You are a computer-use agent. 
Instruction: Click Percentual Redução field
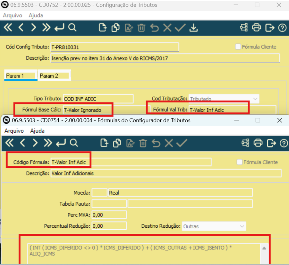click(109, 226)
